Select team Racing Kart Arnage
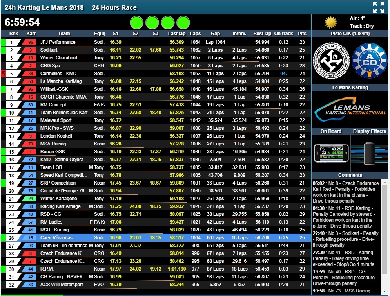 (60, 206)
